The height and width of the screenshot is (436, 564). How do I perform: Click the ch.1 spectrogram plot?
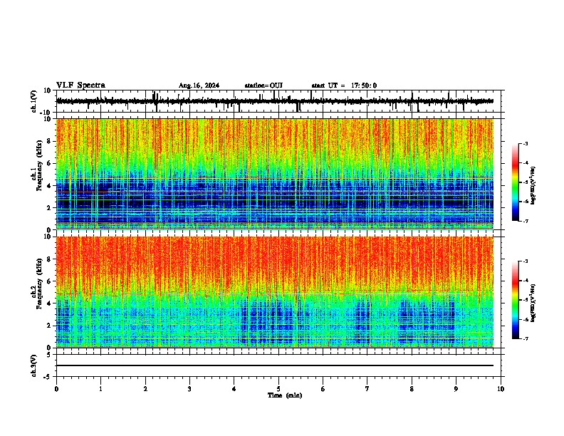(275, 174)
